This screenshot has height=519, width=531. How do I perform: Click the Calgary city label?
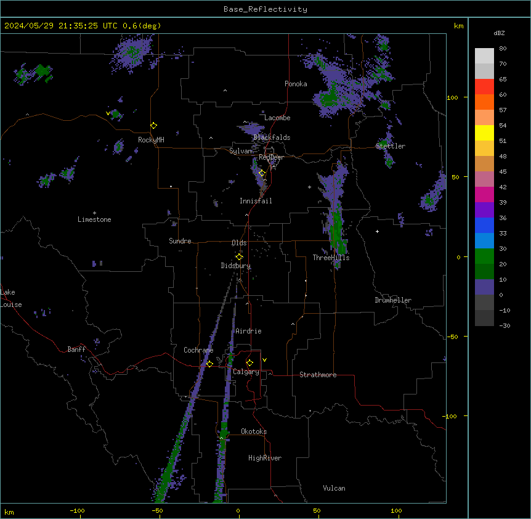click(x=246, y=372)
